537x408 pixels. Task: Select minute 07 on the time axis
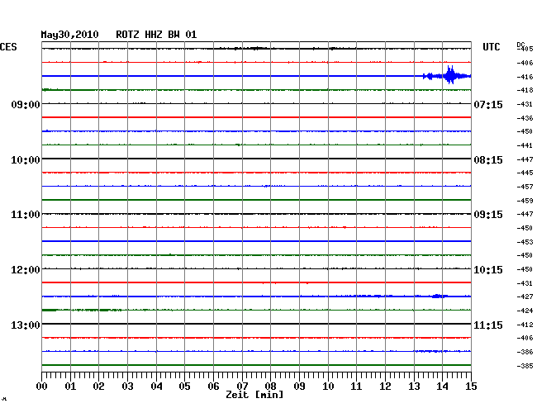(x=242, y=386)
